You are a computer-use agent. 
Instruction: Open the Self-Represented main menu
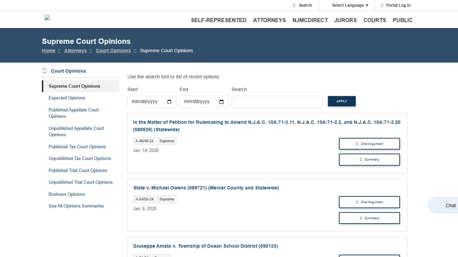(219, 20)
